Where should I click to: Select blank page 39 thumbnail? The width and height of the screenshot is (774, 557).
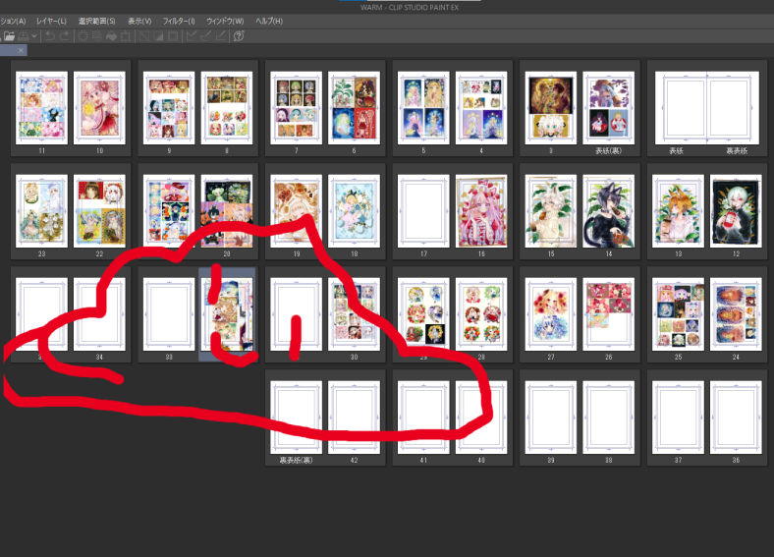[551, 418]
